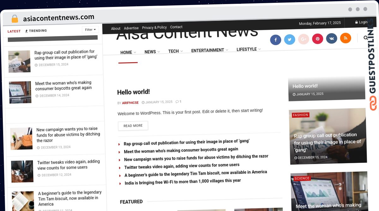
Task: Click thumbnail for Twitter video sidebar article
Action: (22, 172)
